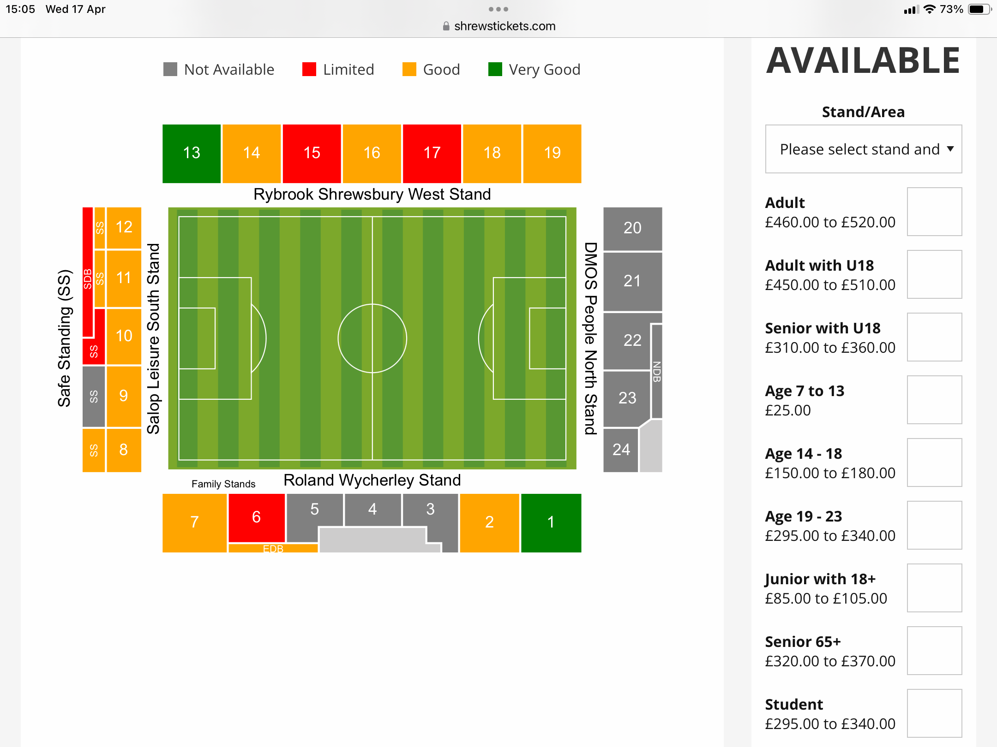
Task: Click the red Limited legend swatch
Action: coord(309,70)
